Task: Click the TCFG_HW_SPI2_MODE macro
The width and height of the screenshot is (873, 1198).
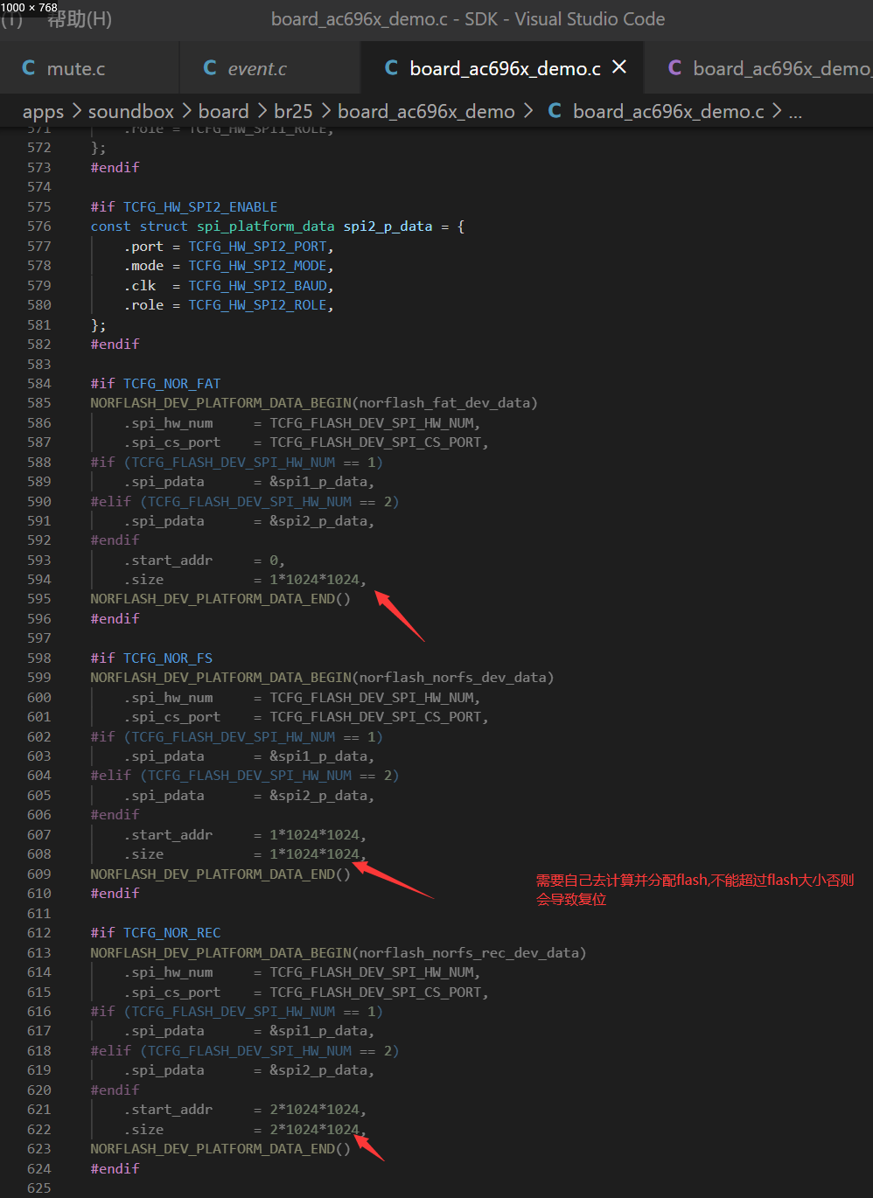Action: (x=257, y=266)
